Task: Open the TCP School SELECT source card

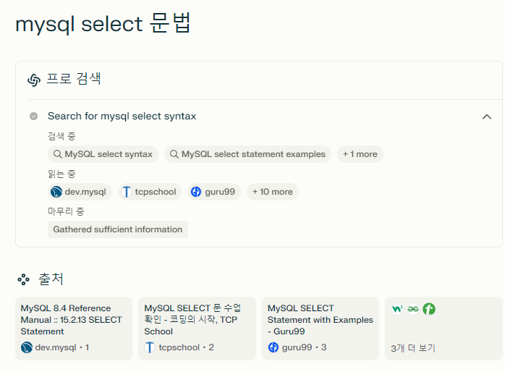Action: (x=197, y=328)
